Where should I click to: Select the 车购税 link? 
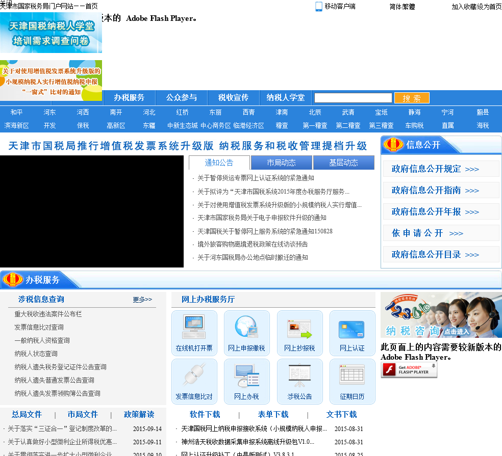[414, 126]
